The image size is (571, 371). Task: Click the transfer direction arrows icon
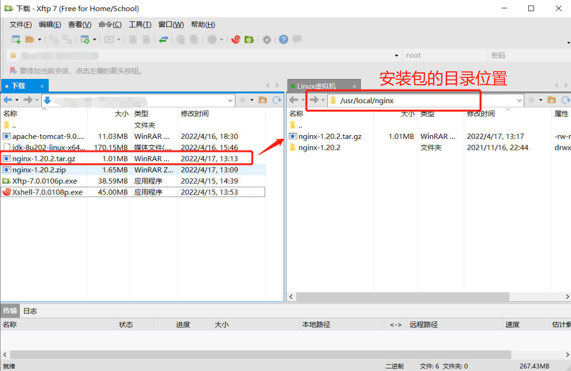click(x=163, y=39)
